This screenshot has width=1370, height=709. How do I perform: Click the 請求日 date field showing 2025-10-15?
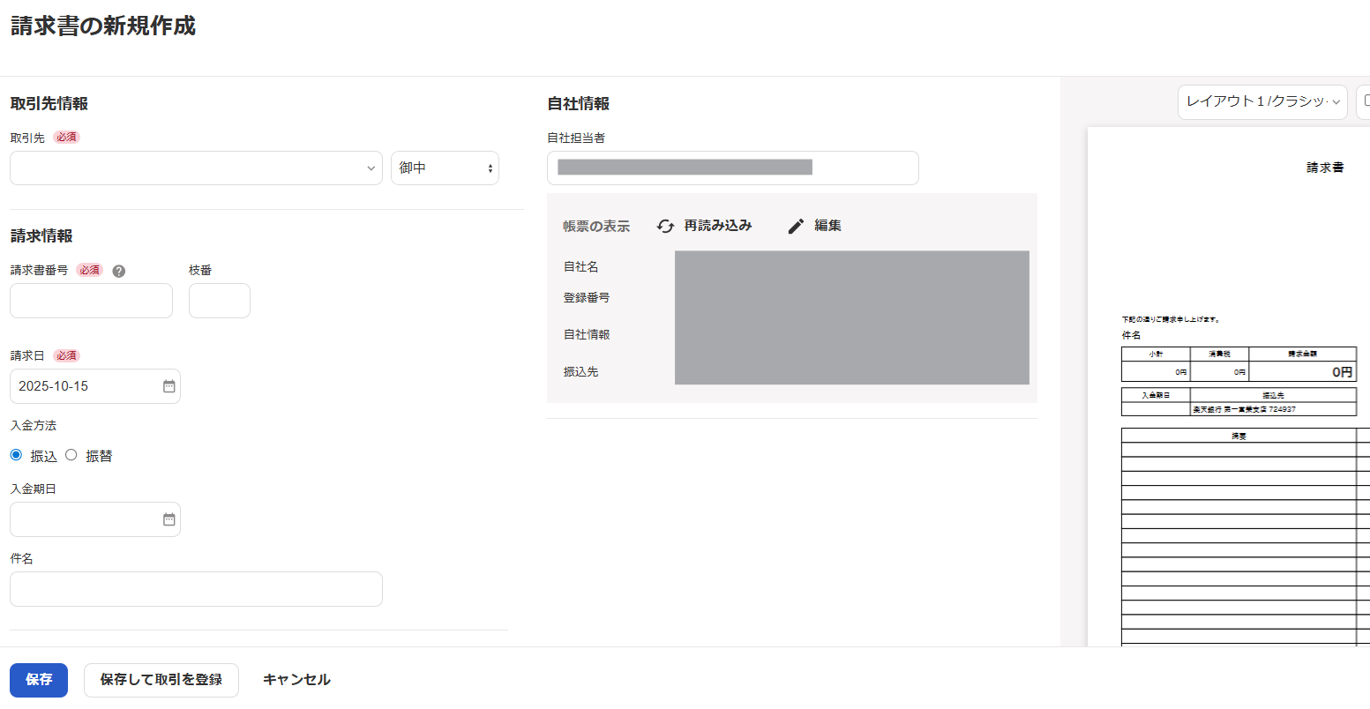click(84, 386)
